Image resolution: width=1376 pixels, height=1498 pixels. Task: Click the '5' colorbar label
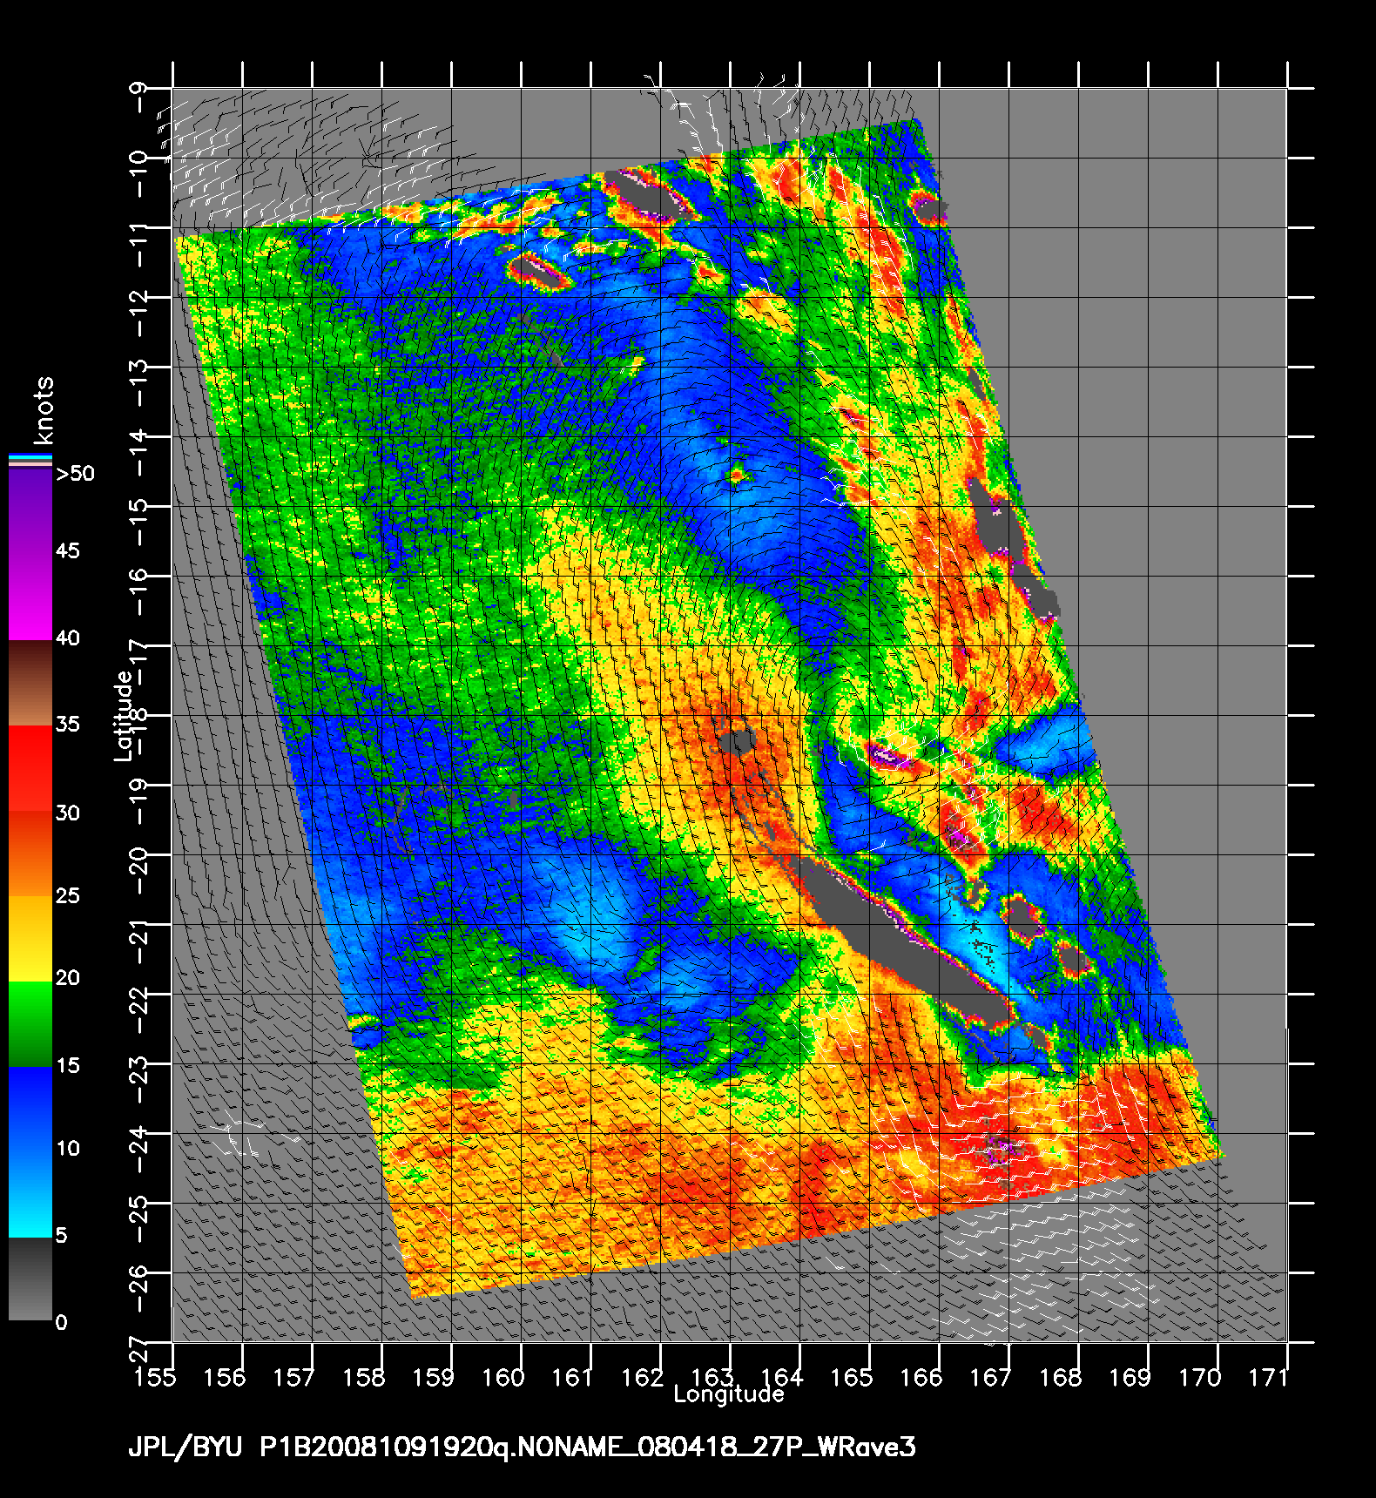pyautogui.click(x=61, y=1236)
